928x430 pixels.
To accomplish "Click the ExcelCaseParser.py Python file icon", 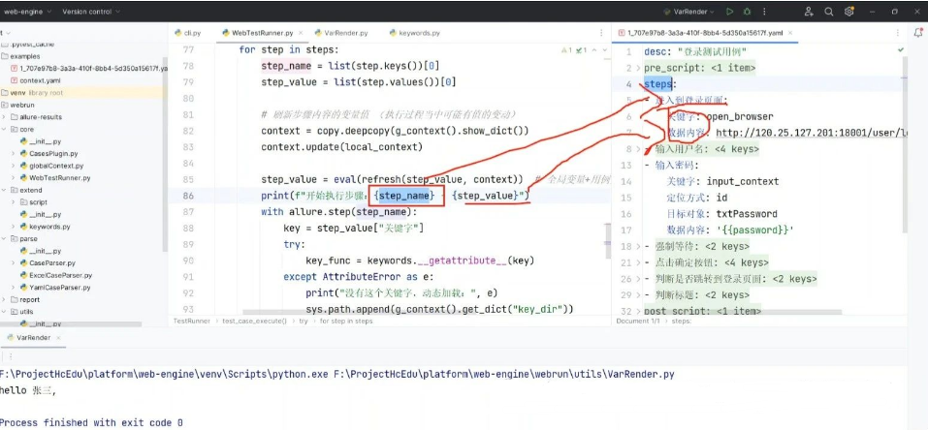I will [x=23, y=275].
